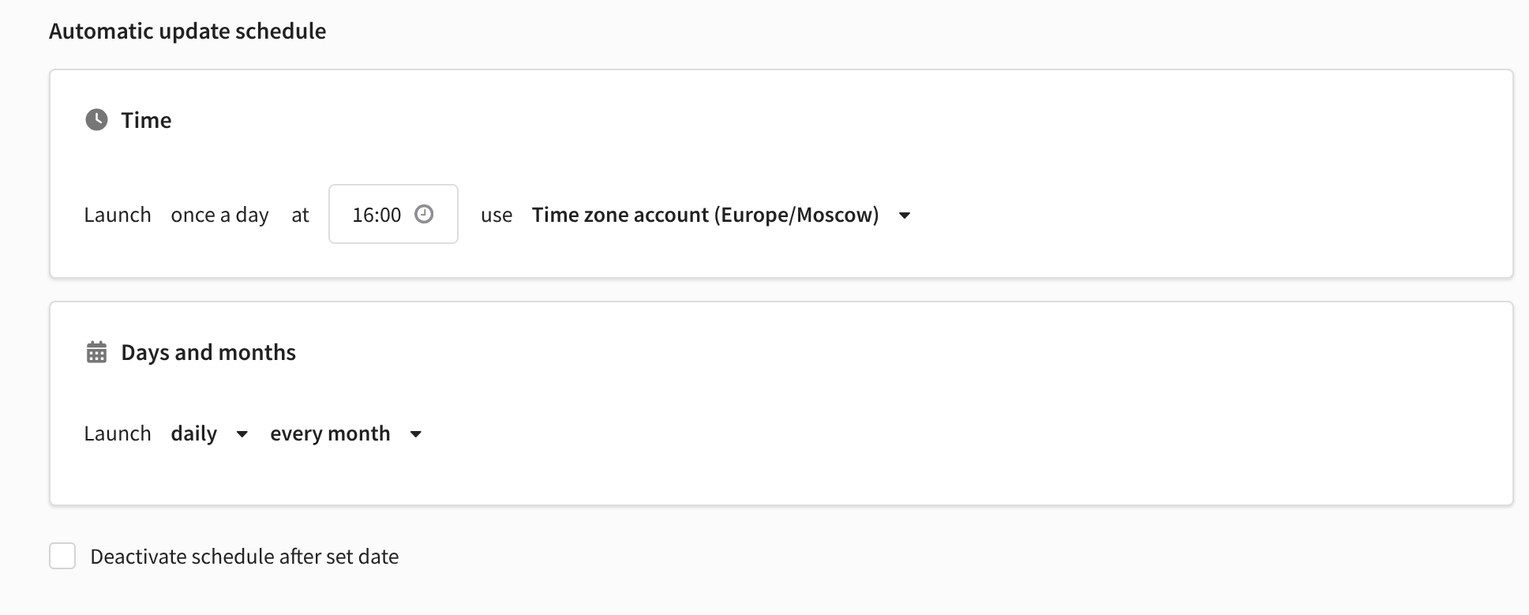The height and width of the screenshot is (615, 1529).
Task: Click the Automatic update schedule title
Action: (187, 31)
